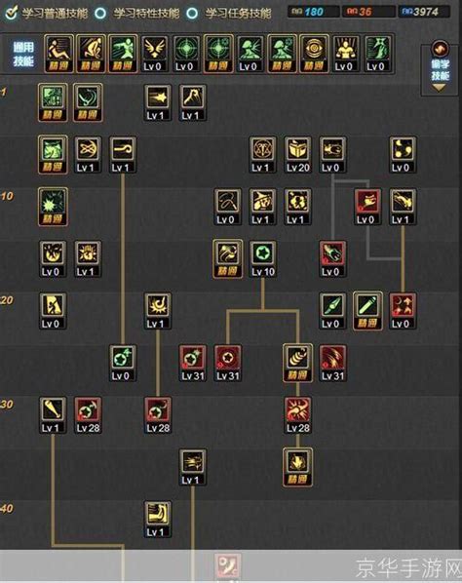Screen dimensions: 462x583
Task: Select the winged Lv 0 general skill
Action: point(154,54)
